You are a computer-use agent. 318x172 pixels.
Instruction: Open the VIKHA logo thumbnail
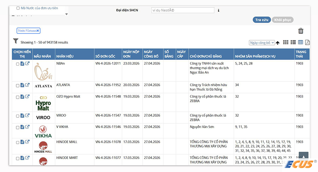(x=43, y=131)
